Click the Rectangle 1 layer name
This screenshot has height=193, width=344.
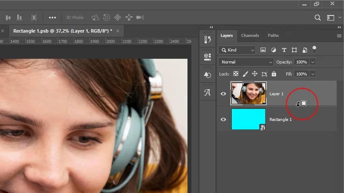tap(280, 120)
